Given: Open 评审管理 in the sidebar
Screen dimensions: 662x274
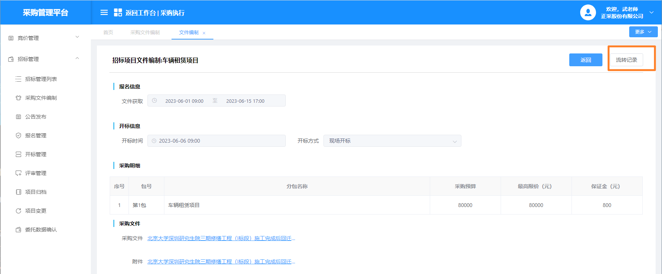Looking at the screenshot, I should [x=35, y=173].
